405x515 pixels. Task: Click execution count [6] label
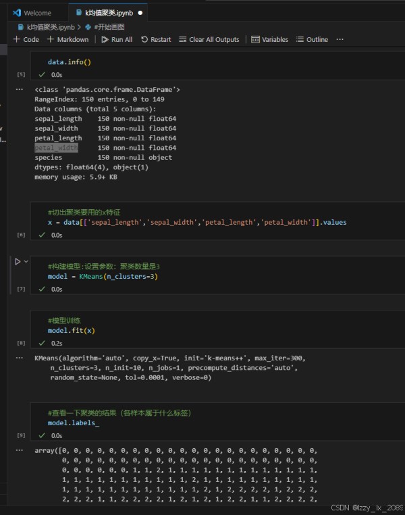click(x=21, y=235)
